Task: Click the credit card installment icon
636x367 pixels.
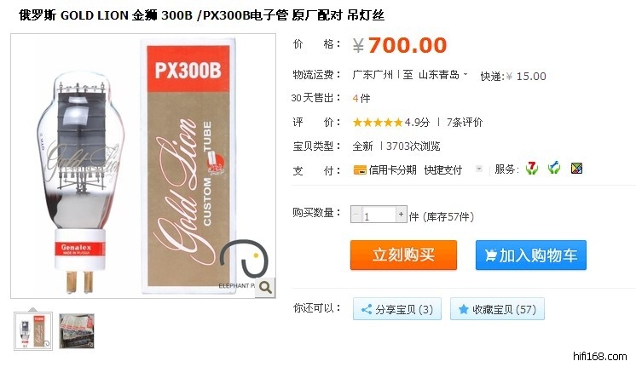Action: (360, 170)
